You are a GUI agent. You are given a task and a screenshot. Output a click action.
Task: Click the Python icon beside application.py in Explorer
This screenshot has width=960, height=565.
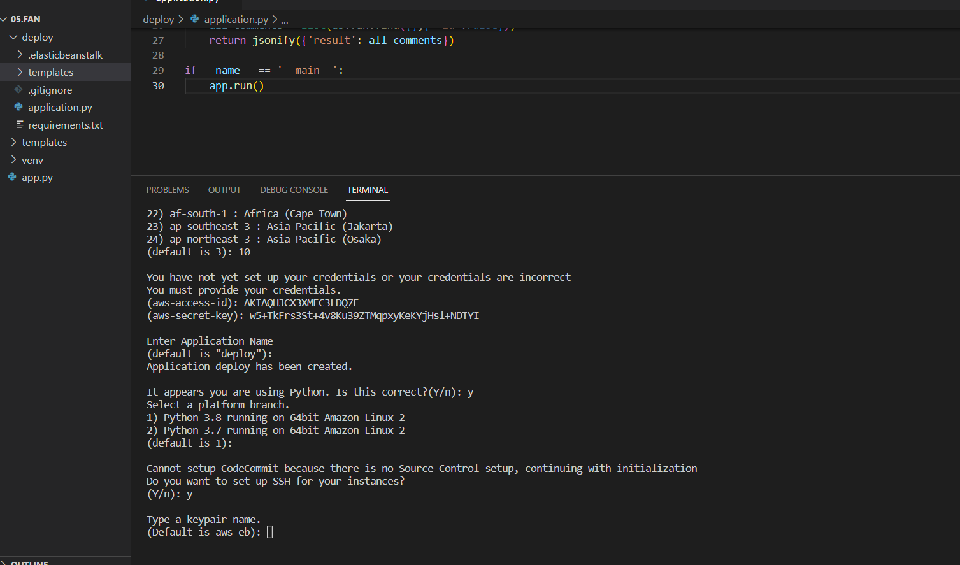(18, 107)
